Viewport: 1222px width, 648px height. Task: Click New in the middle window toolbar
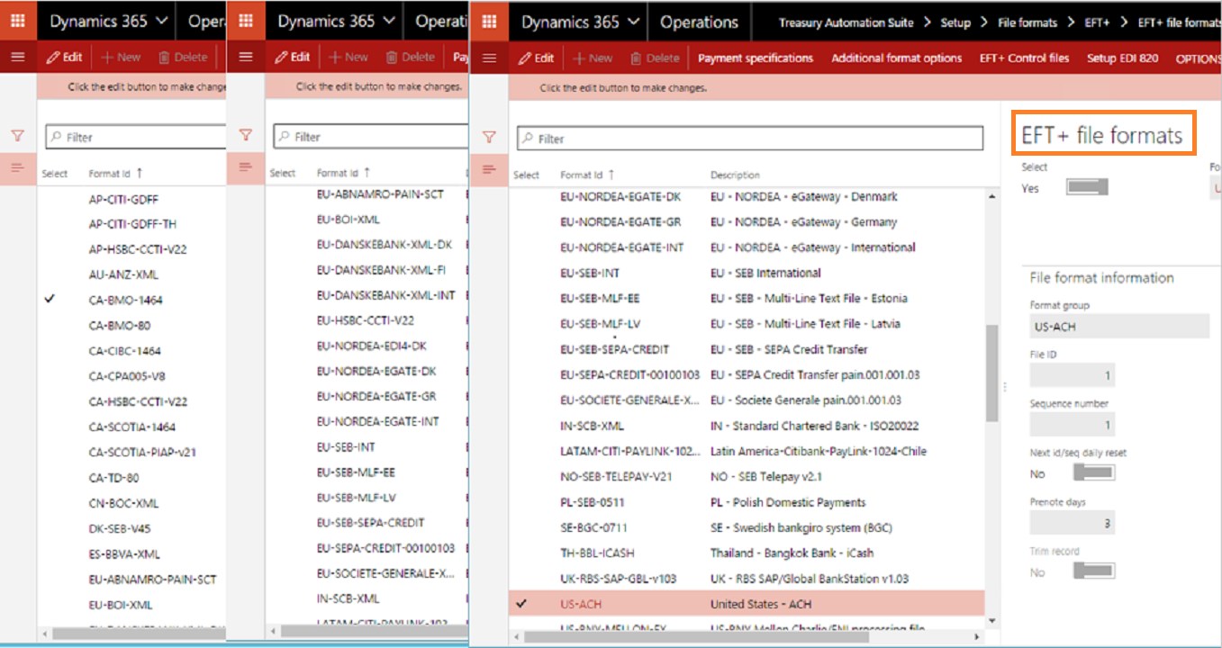(348, 57)
